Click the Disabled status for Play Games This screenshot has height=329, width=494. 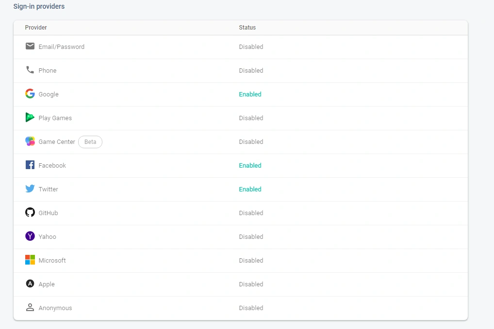point(251,118)
